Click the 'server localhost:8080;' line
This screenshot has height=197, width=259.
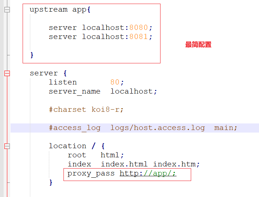coord(100,28)
